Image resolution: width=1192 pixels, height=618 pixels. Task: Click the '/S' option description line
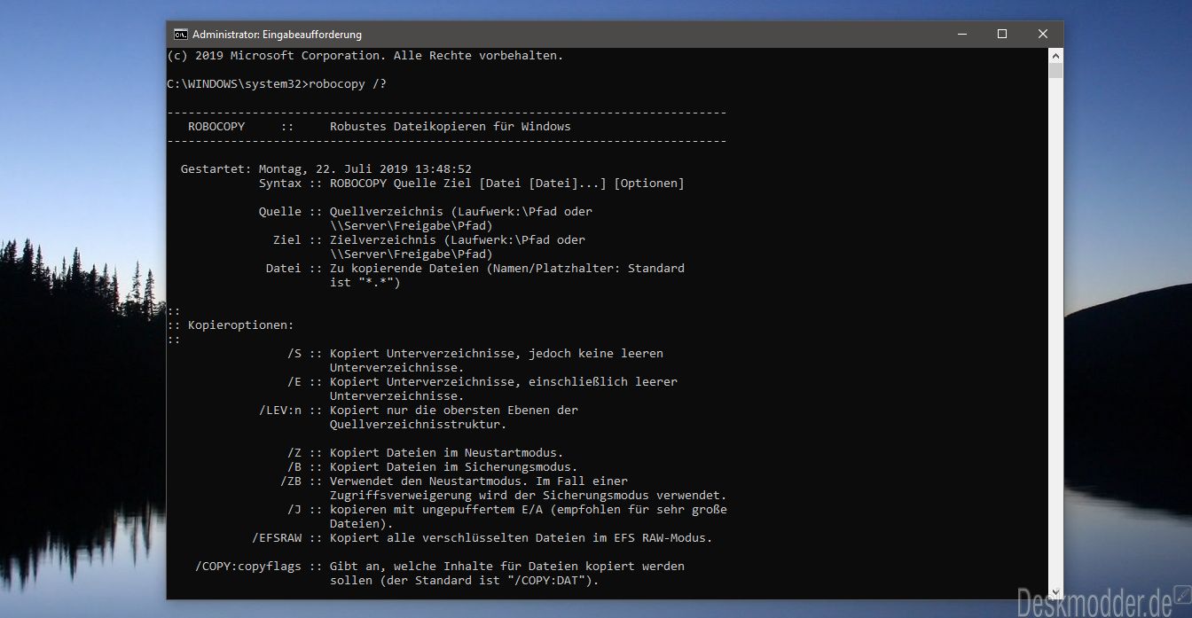[x=475, y=354]
